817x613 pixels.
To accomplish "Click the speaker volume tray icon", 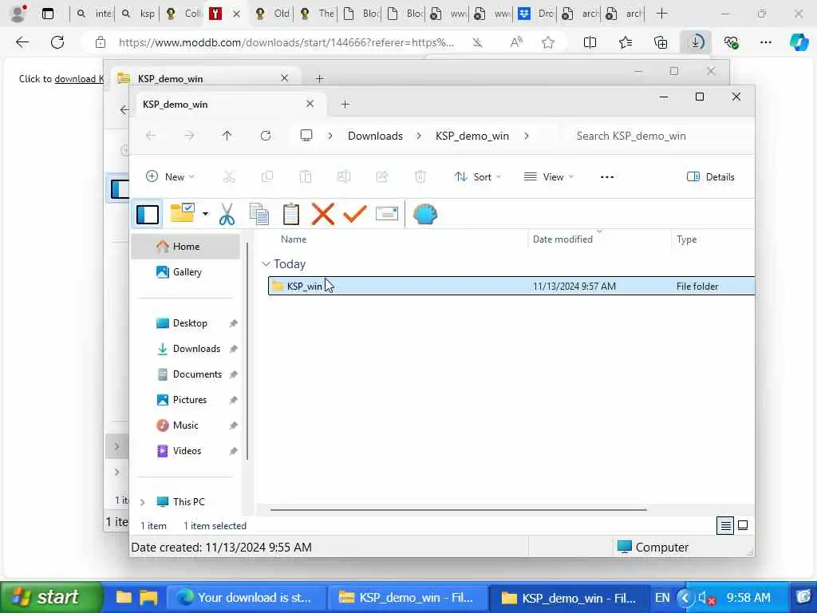I will click(705, 597).
